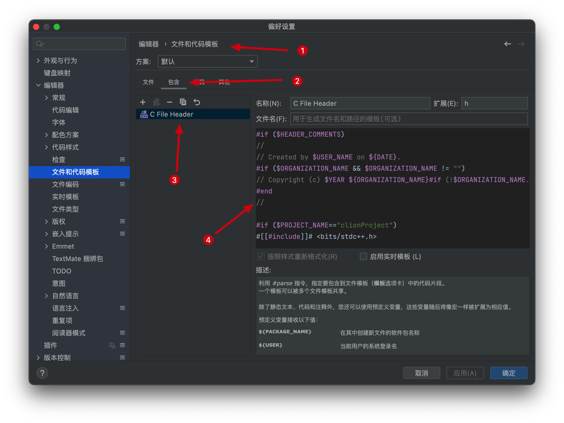
Task: Click the settings search field
Action: tap(79, 44)
